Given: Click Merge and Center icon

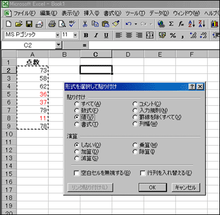Looking at the screenshot, I should click(x=150, y=35).
